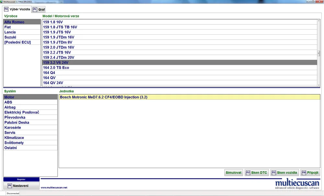Choose model 164 QV row
This screenshot has height=196, width=324.
coord(179,78)
